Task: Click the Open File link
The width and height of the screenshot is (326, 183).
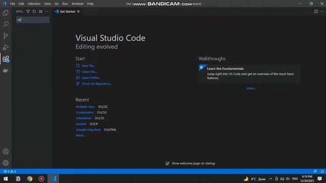Action: click(87, 72)
